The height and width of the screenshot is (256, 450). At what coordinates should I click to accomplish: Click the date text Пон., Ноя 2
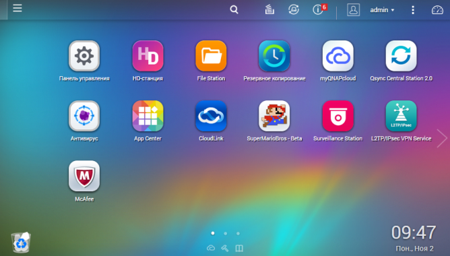coord(414,248)
